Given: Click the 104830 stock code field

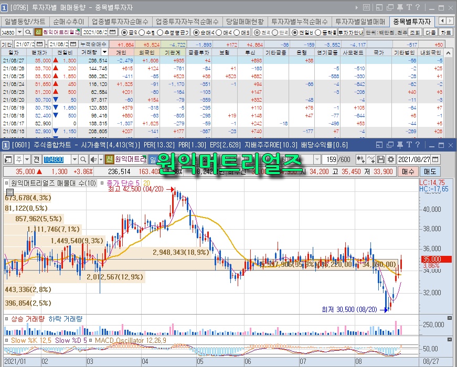Looking at the screenshot, I should click(x=57, y=159).
